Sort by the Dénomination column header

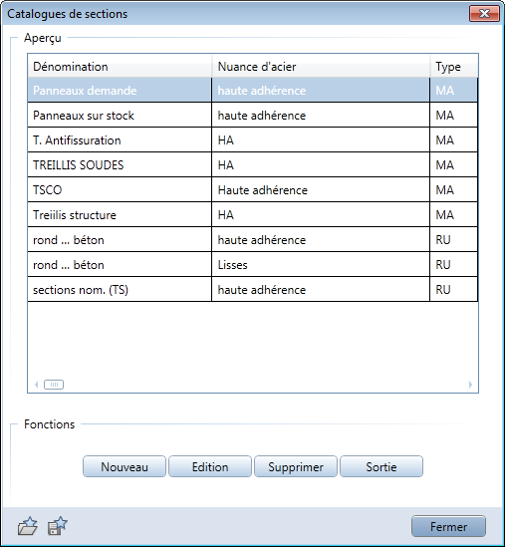click(x=120, y=67)
